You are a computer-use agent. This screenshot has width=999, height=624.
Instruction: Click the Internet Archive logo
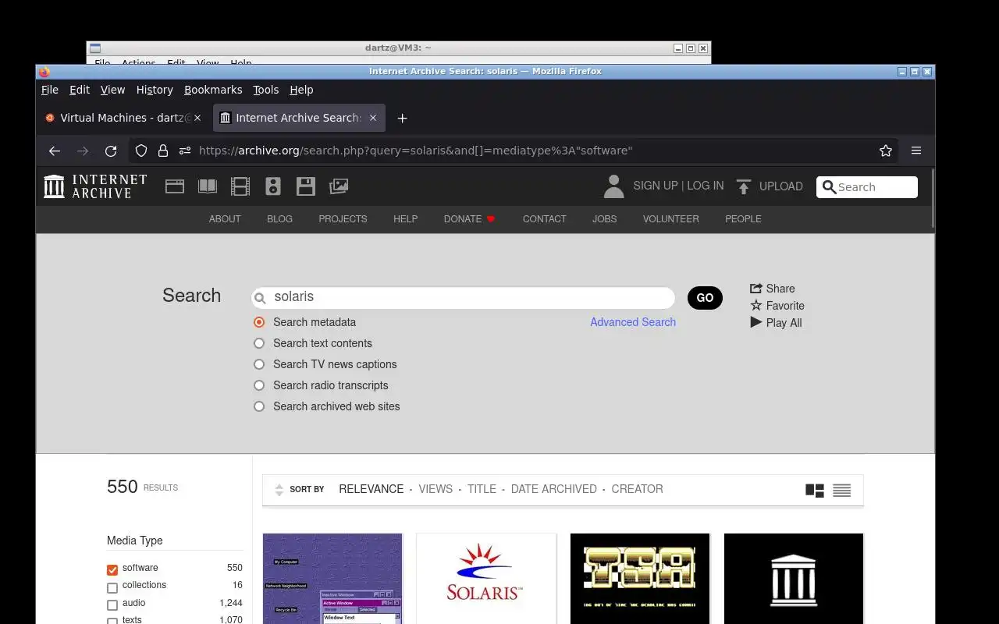pyautogui.click(x=95, y=186)
